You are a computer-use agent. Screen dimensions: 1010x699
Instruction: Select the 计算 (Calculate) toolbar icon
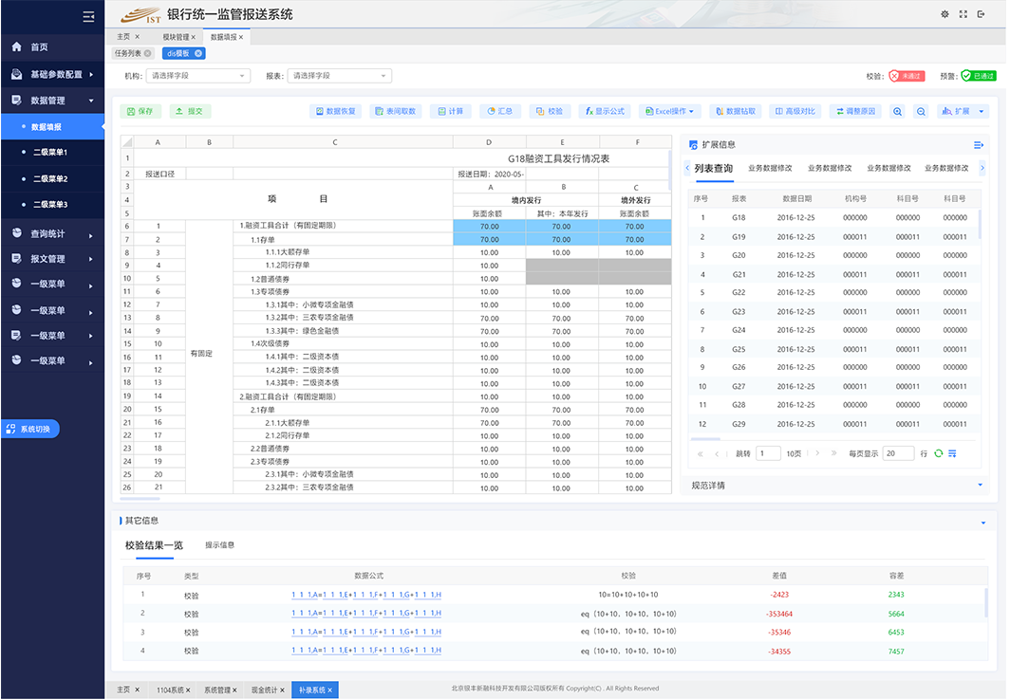(x=452, y=111)
